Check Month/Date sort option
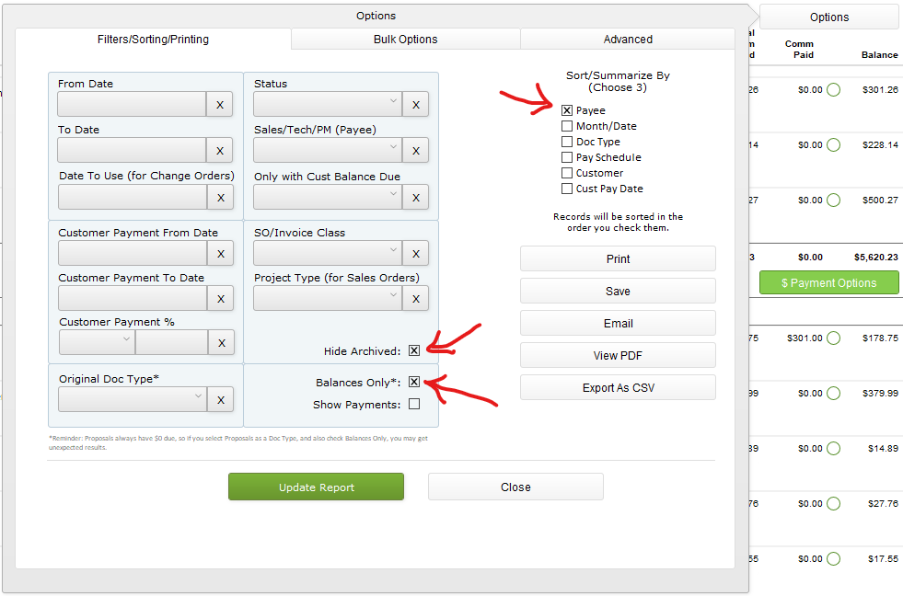Image resolution: width=903 pixels, height=596 pixels. click(x=567, y=126)
